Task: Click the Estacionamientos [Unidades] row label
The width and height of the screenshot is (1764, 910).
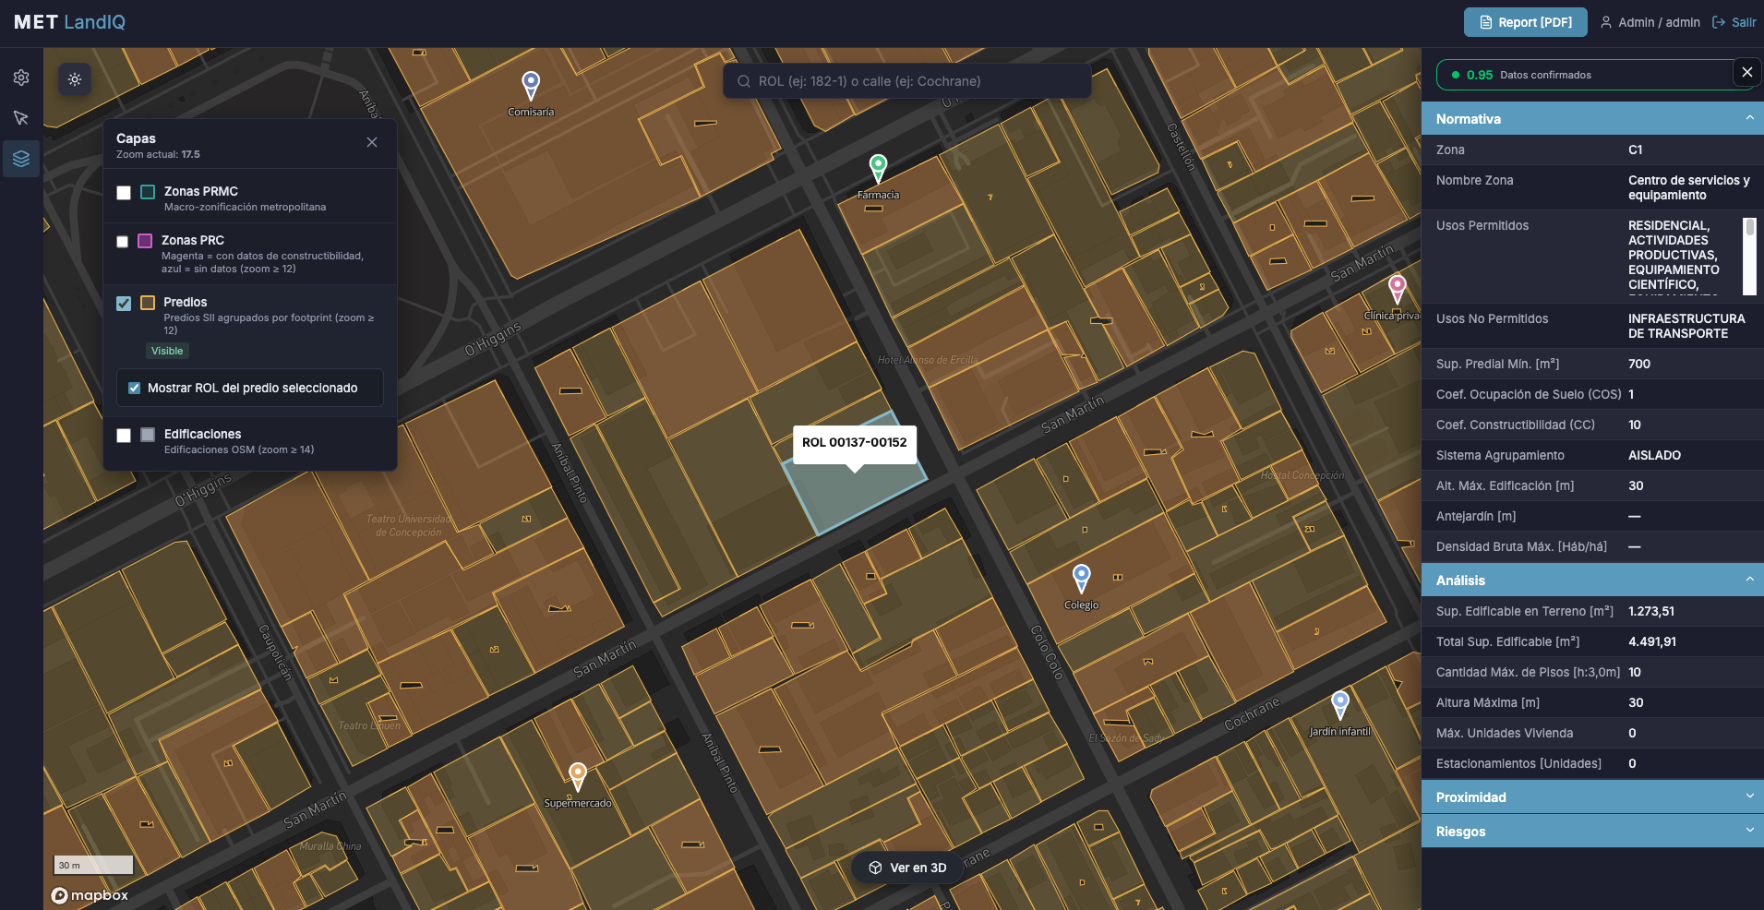Action: point(1519,763)
